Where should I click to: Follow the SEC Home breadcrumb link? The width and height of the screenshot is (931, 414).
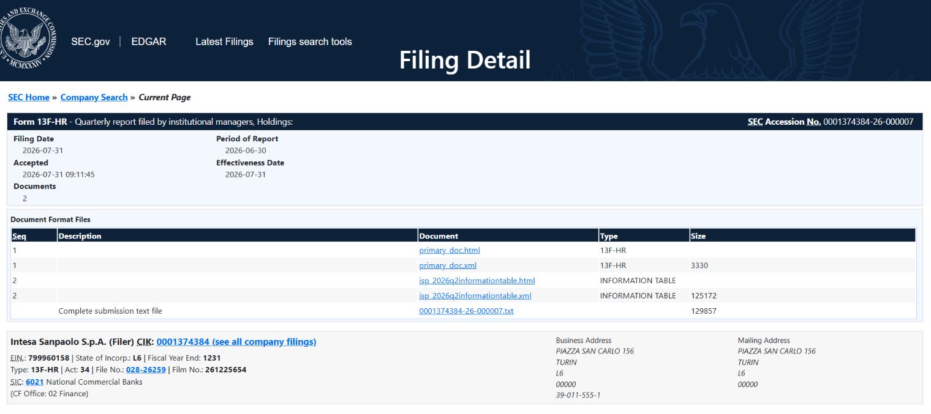(29, 97)
